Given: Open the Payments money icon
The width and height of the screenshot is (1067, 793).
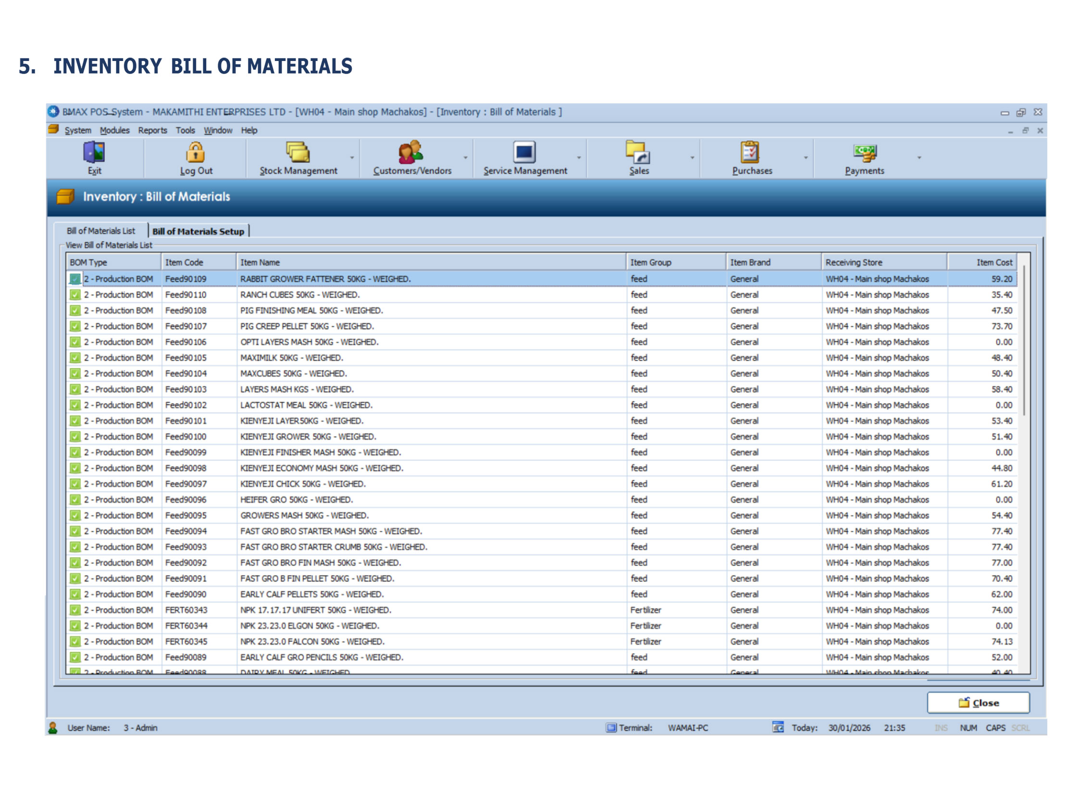Looking at the screenshot, I should point(864,153).
